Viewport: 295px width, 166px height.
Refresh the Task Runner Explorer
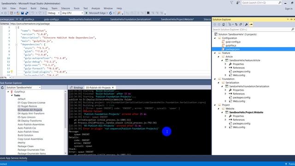(x=2, y=88)
